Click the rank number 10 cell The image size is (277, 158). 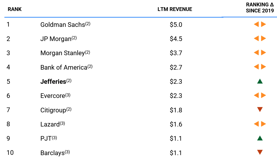(x=10, y=153)
